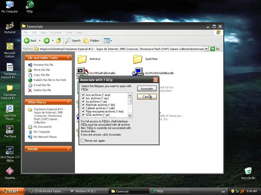Open QuickTime Player desktop shortcut

click(10, 112)
